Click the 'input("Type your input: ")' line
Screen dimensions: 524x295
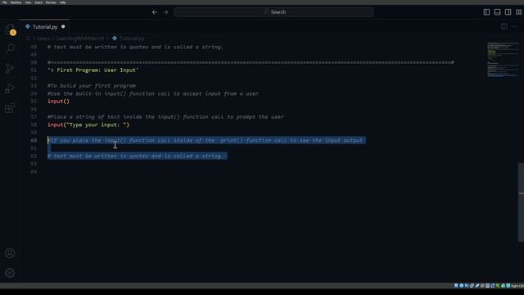[88, 125]
